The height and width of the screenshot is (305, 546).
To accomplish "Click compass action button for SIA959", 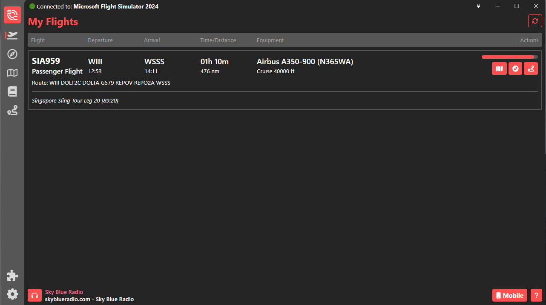I will pyautogui.click(x=515, y=68).
